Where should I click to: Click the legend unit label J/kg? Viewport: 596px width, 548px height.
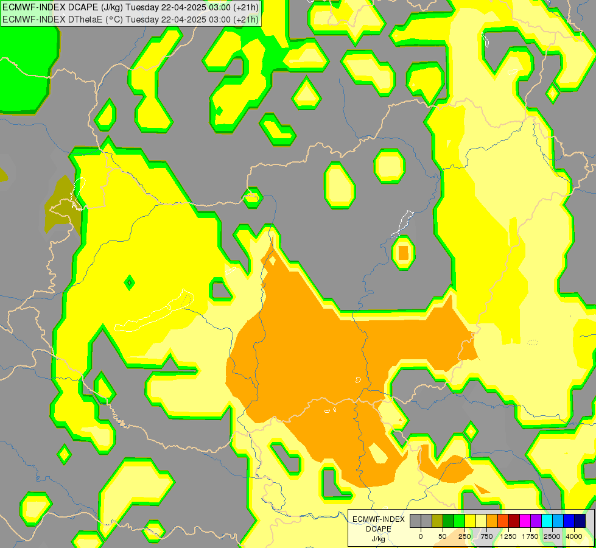coord(378,539)
